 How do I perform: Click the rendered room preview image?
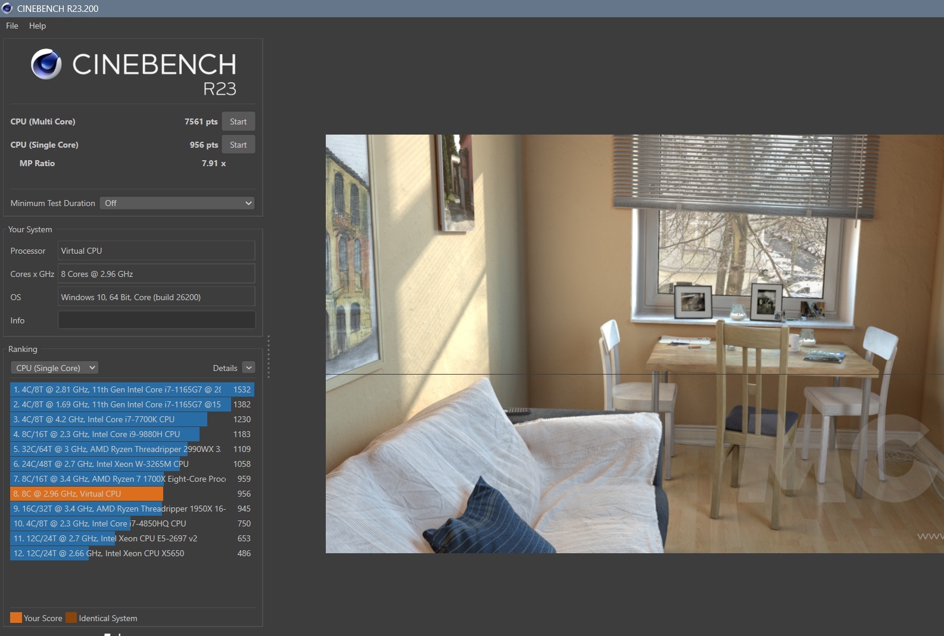pos(634,344)
